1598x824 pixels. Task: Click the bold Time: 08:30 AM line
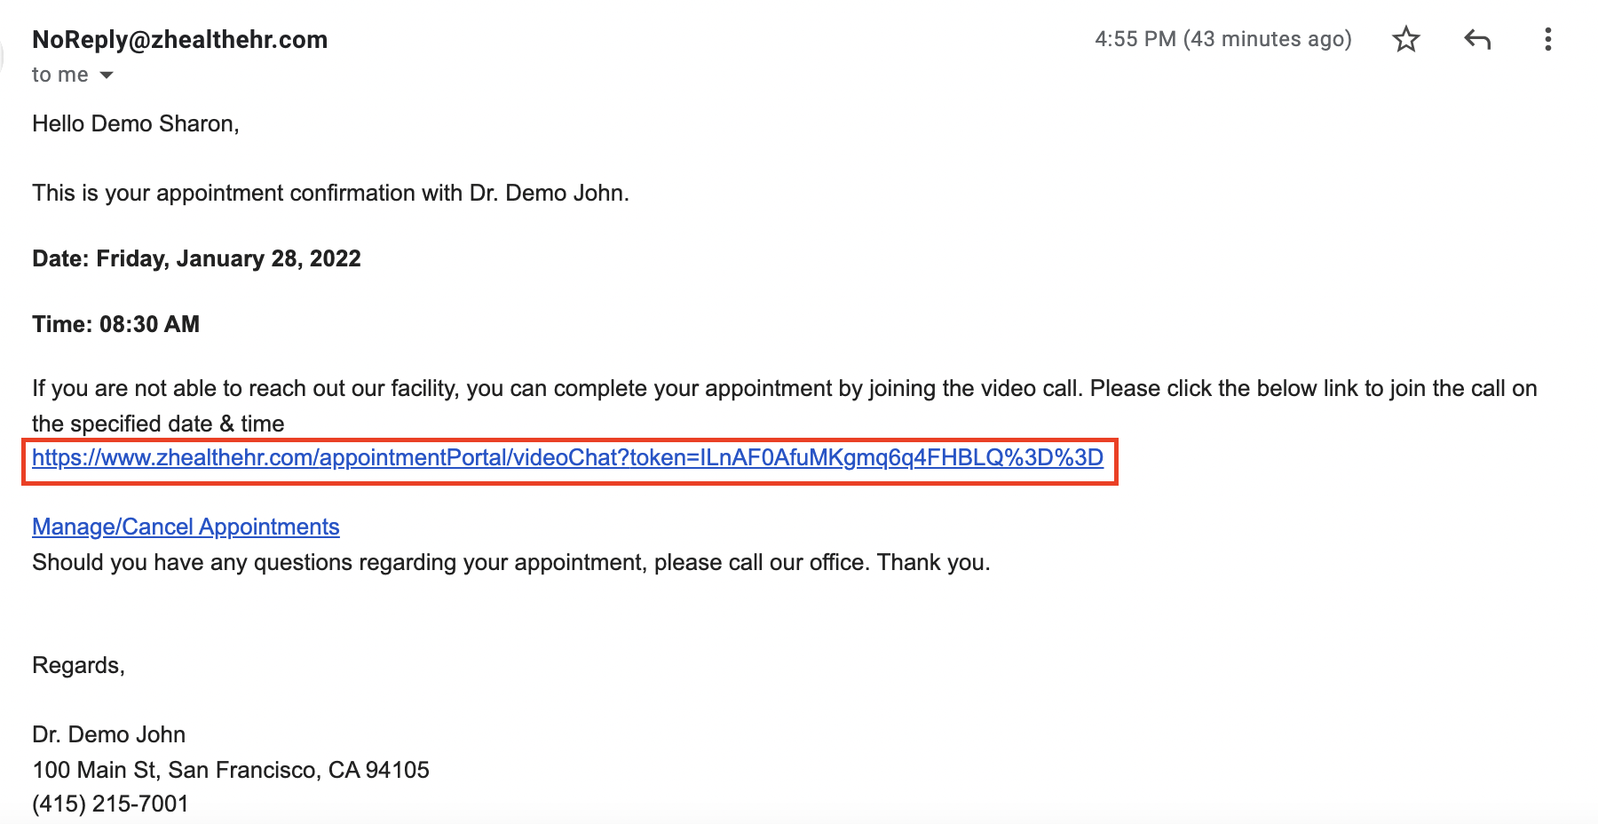pyautogui.click(x=115, y=324)
